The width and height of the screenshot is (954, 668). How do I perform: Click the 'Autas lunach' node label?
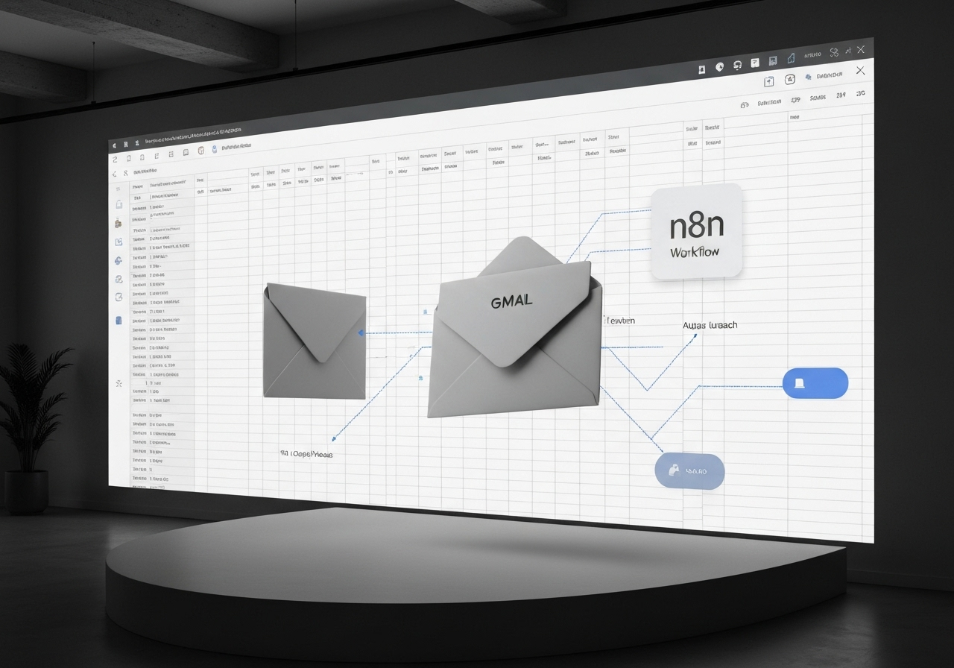click(x=710, y=326)
